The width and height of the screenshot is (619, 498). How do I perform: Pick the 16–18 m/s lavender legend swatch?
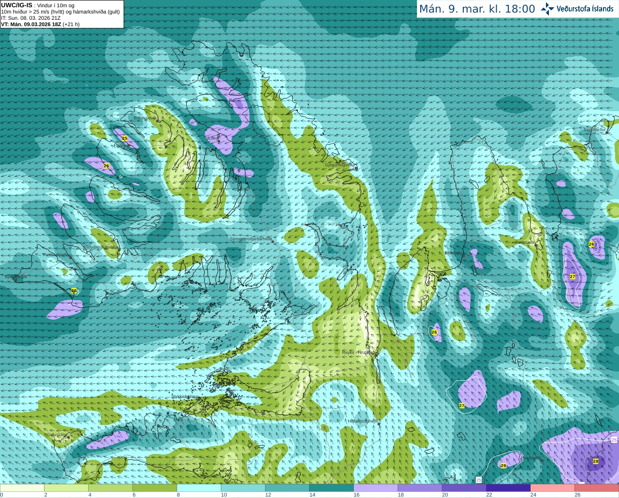click(x=376, y=488)
